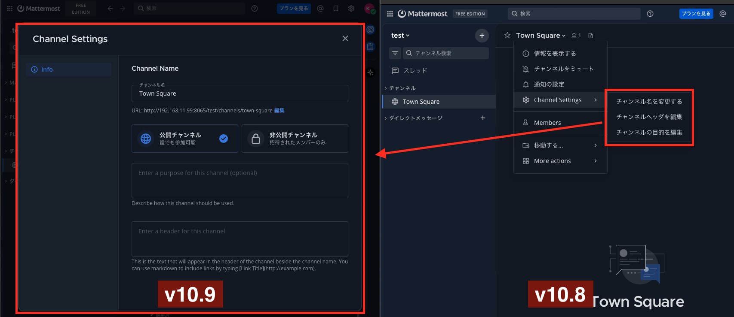Open help icon in v10.9 top bar
This screenshot has height=317, width=734.
[x=255, y=9]
